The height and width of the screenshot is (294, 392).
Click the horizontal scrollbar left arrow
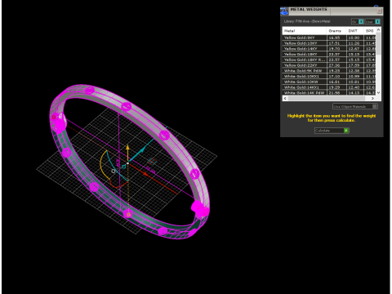click(285, 98)
